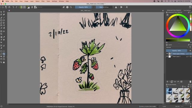This screenshot has height=108, width=192.
Task: Select the Fill bucket tool
Action: pos(1,42)
